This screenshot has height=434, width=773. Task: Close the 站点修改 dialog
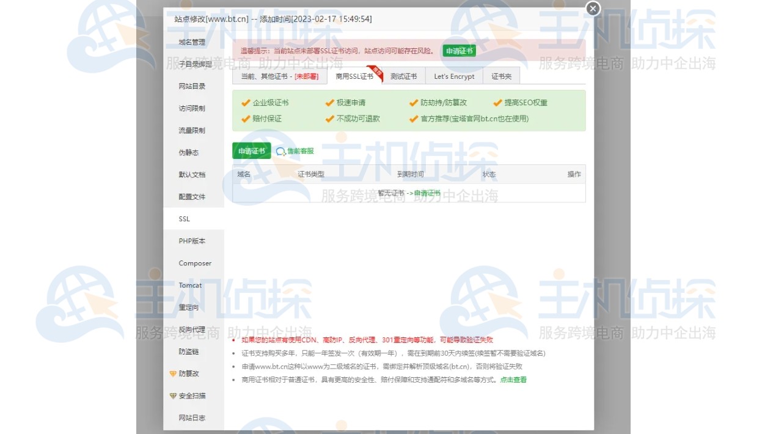click(592, 9)
